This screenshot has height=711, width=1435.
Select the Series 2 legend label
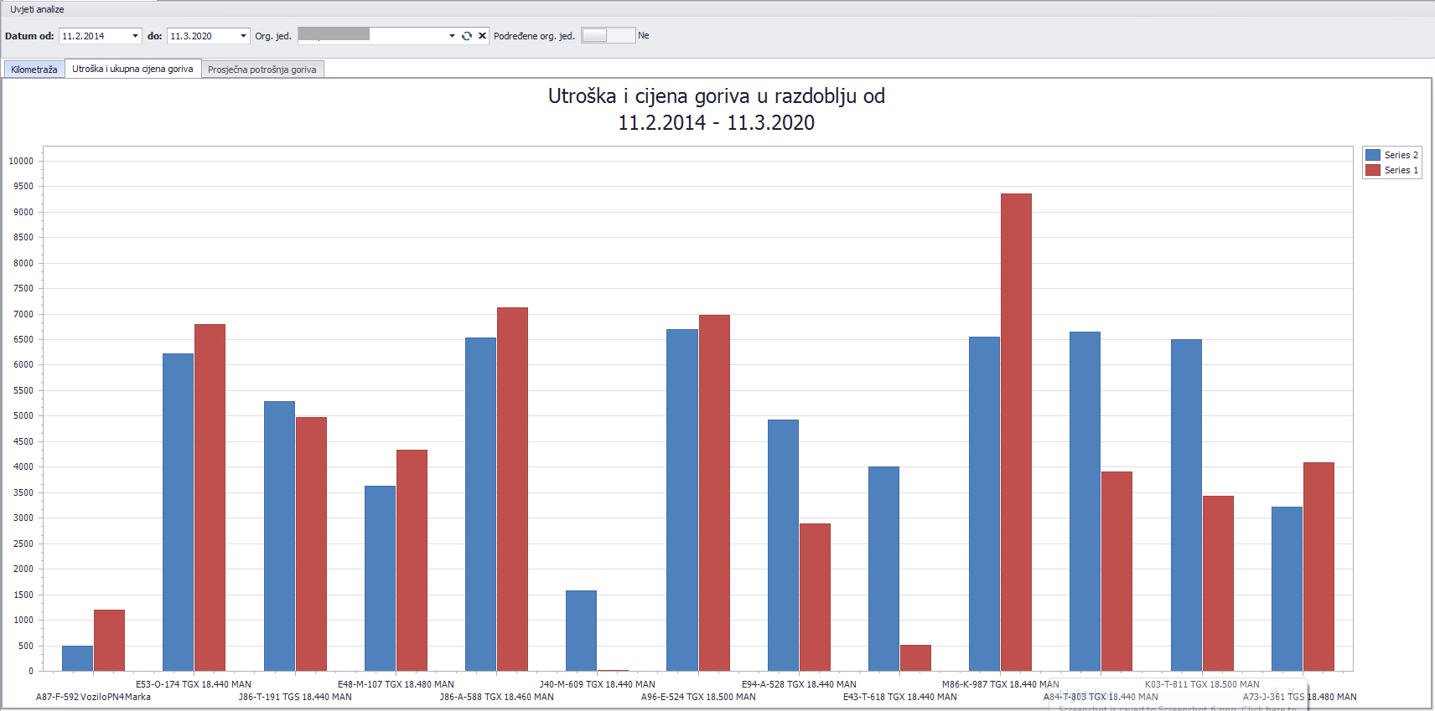(1401, 155)
